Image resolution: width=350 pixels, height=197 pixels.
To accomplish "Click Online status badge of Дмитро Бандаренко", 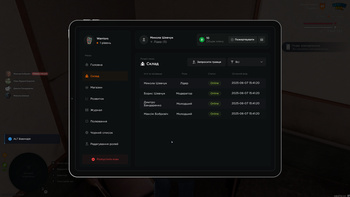I will (215, 104).
